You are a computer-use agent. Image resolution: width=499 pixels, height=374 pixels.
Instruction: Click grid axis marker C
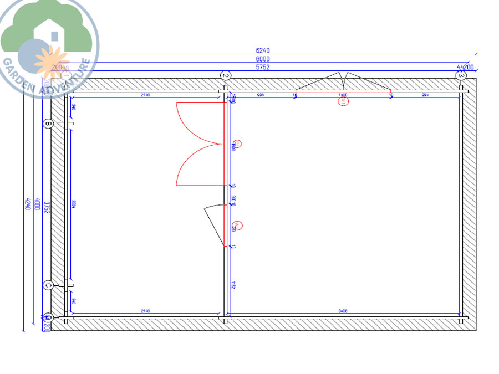click(48, 285)
